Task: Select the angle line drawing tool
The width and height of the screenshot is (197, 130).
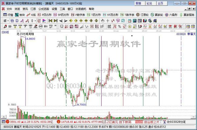Action: (82, 26)
